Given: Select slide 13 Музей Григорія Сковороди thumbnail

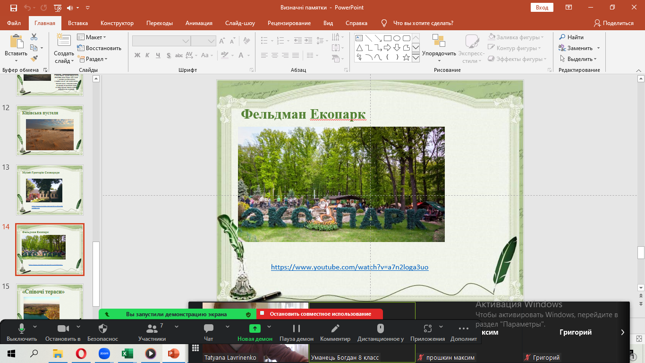Looking at the screenshot, I should [50, 190].
